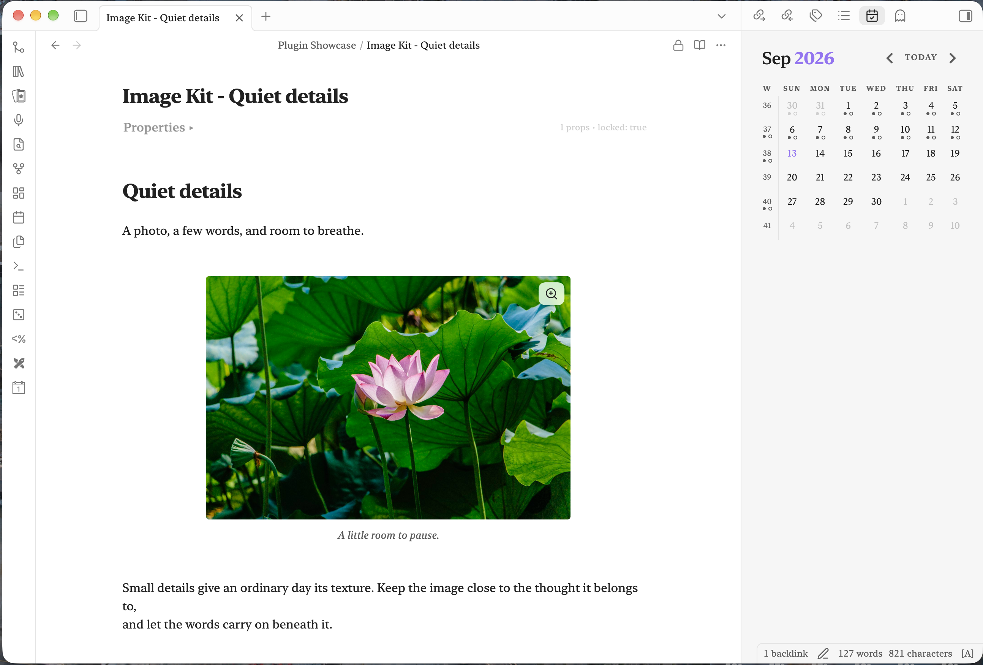This screenshot has width=983, height=665.
Task: Click the pencil edit icon in status bar
Action: tap(823, 654)
